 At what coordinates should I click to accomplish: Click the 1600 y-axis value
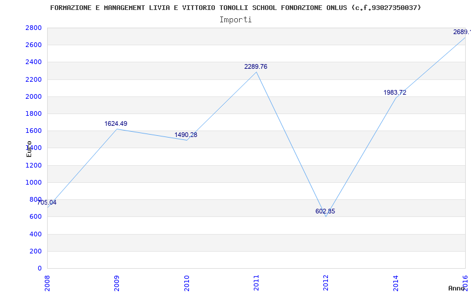point(34,131)
